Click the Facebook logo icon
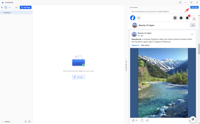The image size is (200, 124). coord(133,18)
